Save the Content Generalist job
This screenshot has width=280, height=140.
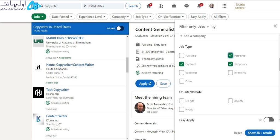(164, 84)
